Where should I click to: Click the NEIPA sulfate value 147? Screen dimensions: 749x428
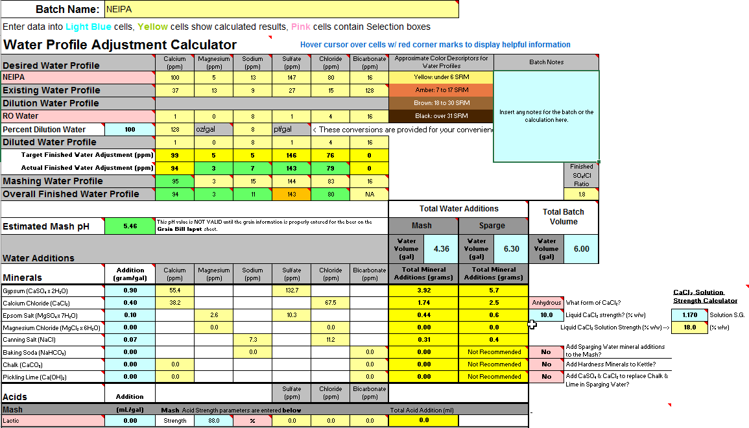pyautogui.click(x=291, y=77)
